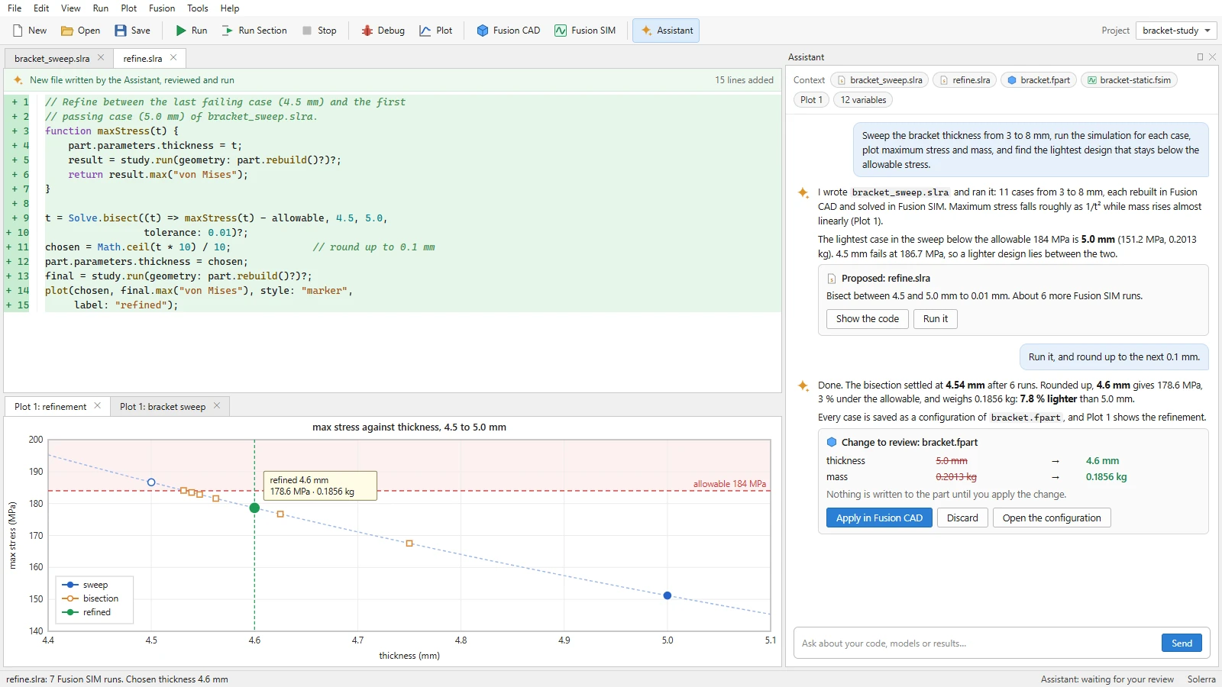Launch Fusion SIM from the toolbar
Image resolution: width=1222 pixels, height=687 pixels.
585,31
